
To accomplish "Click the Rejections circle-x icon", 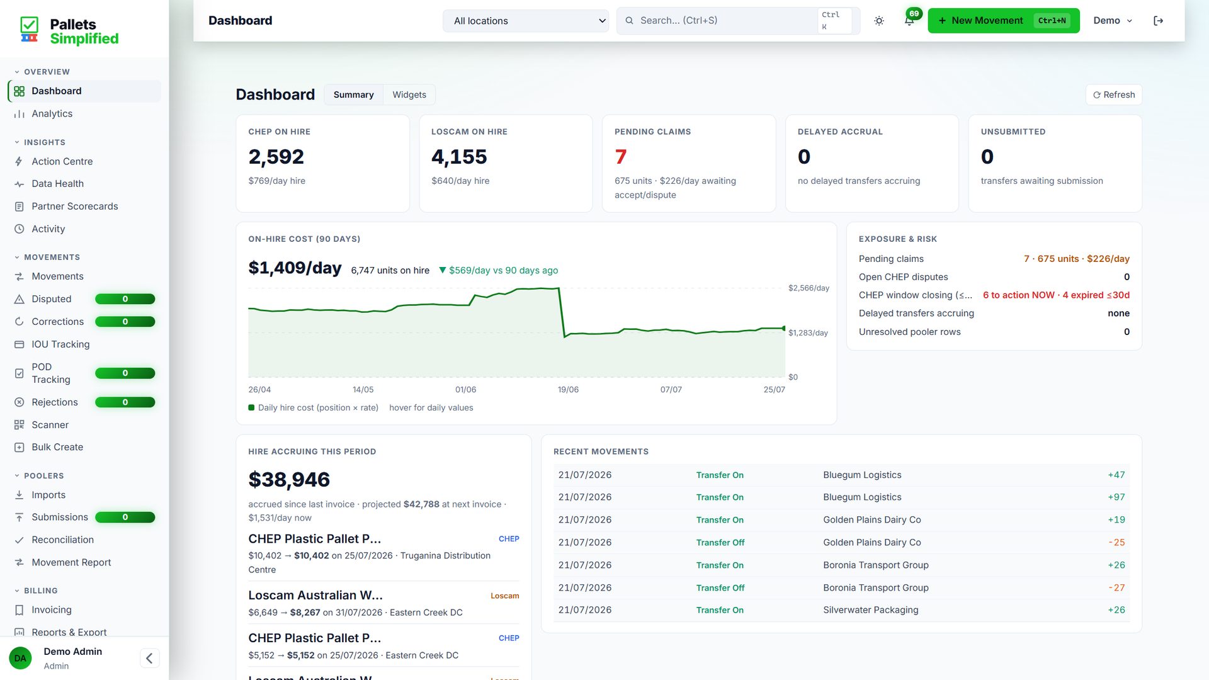I will pyautogui.click(x=19, y=402).
